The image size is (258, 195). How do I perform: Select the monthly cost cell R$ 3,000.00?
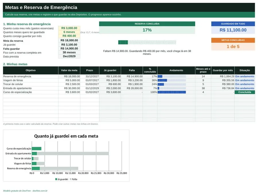tap(69, 28)
